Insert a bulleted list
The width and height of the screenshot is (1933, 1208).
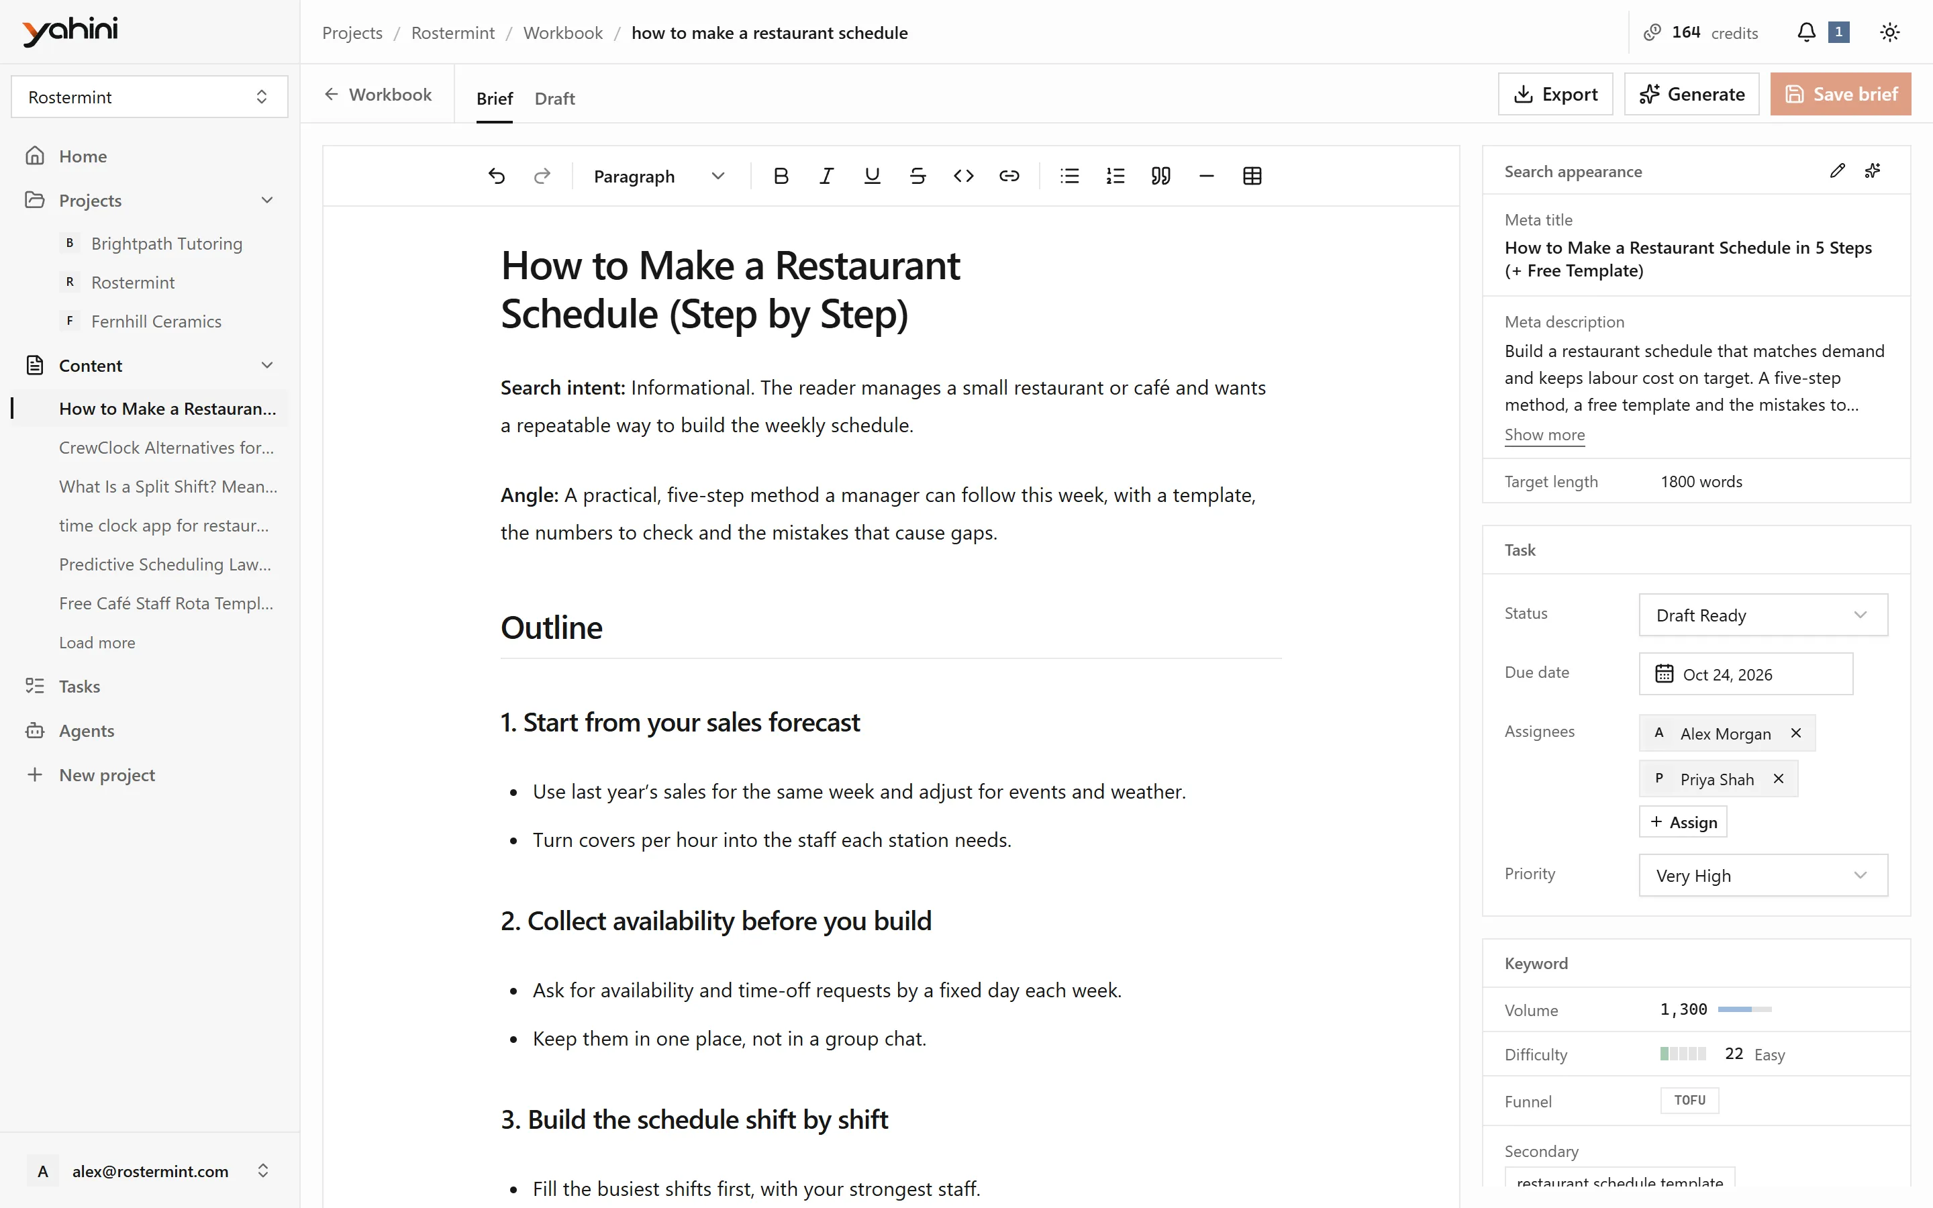pyautogui.click(x=1070, y=176)
